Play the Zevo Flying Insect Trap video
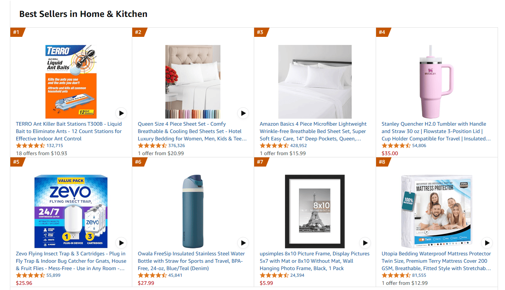Image resolution: width=505 pixels, height=290 pixels. tap(121, 243)
